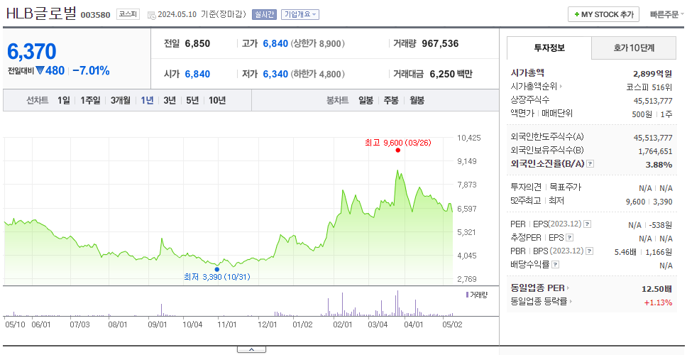Click 시가총액 value 2,899억원
Image resolution: width=687 pixels, height=355 pixels.
pos(652,74)
